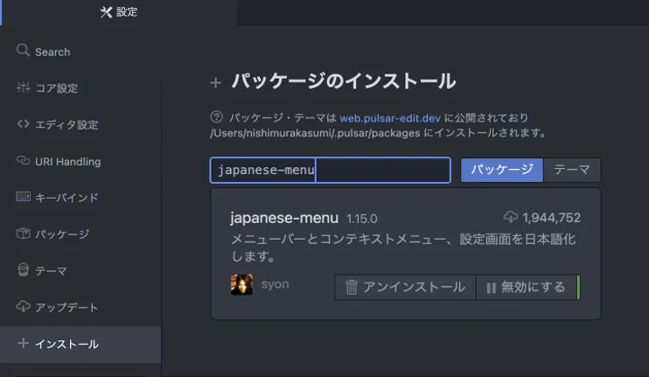Click the pause icon on 無効にする
Image resolution: width=649 pixels, height=377 pixels.
click(492, 288)
